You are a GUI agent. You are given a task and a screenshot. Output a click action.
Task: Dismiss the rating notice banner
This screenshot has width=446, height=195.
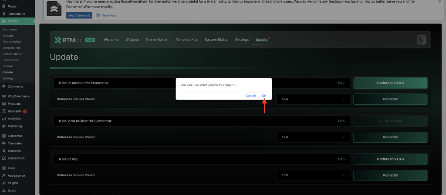tap(440, 1)
